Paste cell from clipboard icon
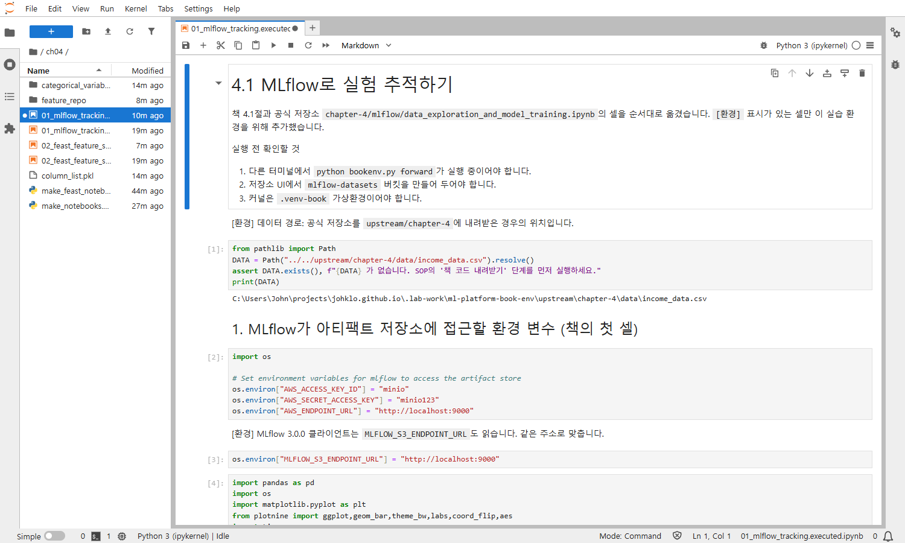Viewport: 905px width, 543px height. pyautogui.click(x=256, y=45)
